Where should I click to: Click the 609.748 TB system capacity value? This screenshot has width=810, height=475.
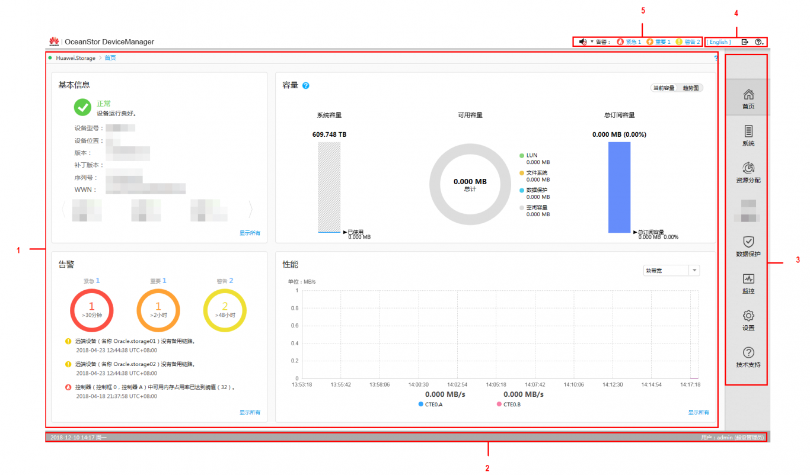tap(330, 134)
